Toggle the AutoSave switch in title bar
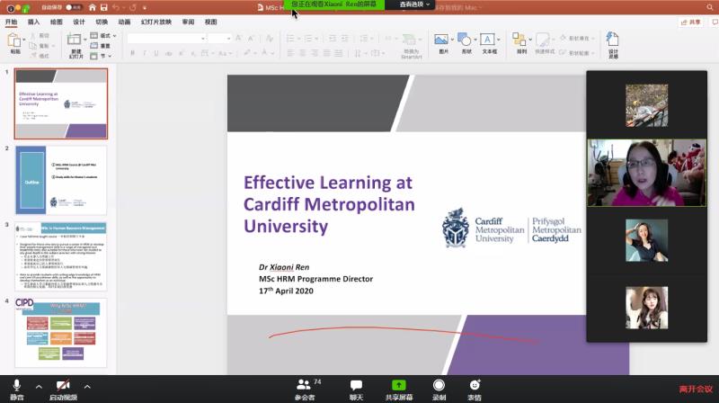Screen dimensions: 719x403 (73, 7)
